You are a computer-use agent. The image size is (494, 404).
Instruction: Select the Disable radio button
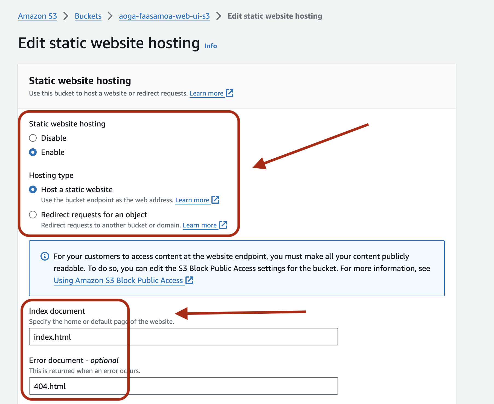33,138
